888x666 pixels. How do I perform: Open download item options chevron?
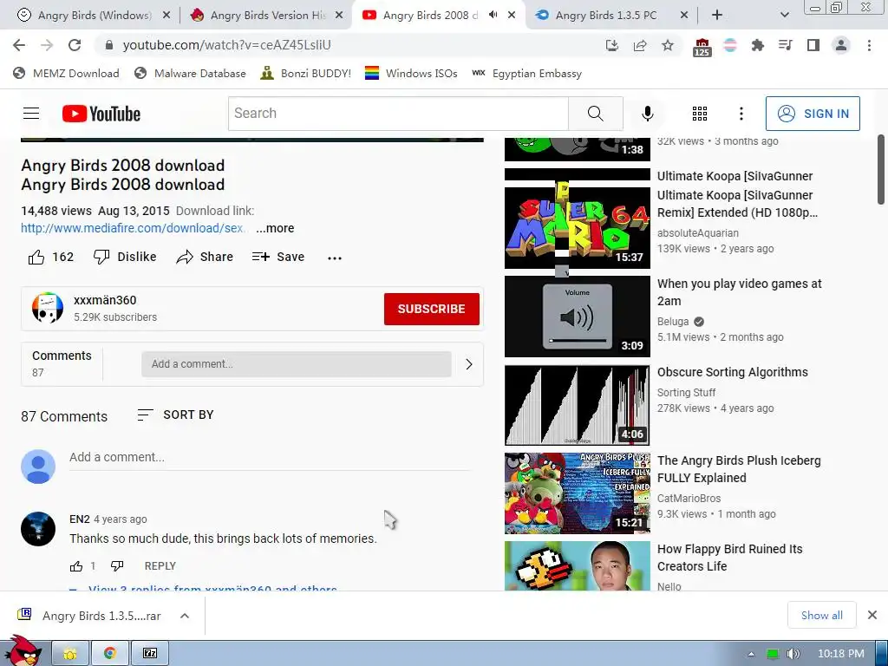pos(185,616)
